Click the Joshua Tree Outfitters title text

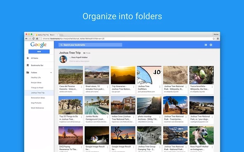pos(144,88)
